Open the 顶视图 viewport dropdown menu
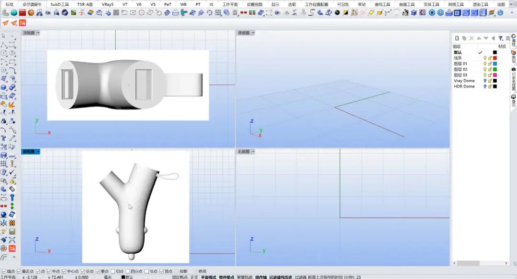 [x=38, y=33]
